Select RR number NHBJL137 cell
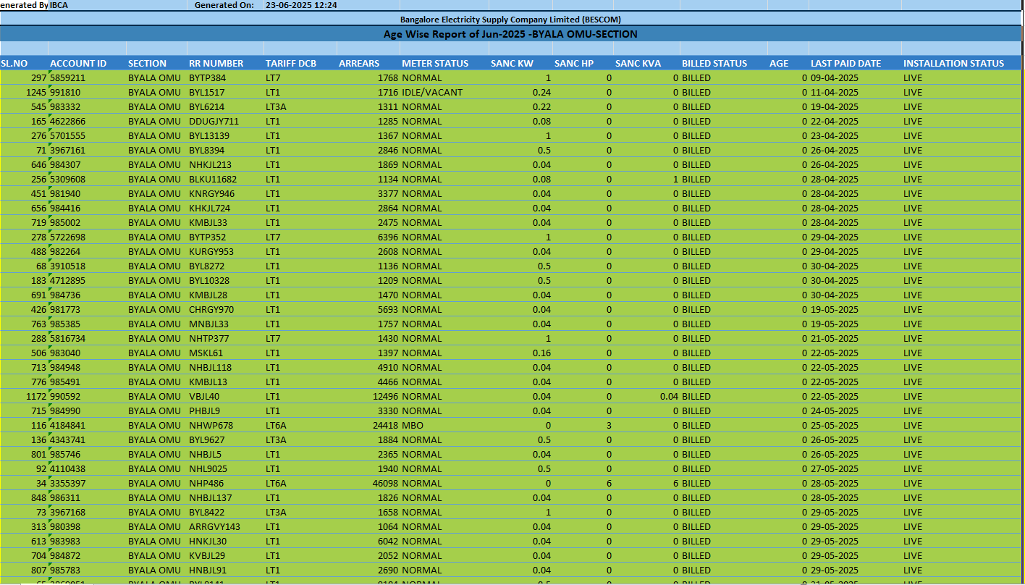The width and height of the screenshot is (1025, 585). [225, 497]
